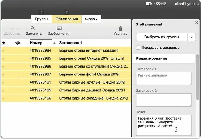Click the 7 badge above the Группы tab
The height and width of the screenshot is (139, 201).
(x=42, y=12)
